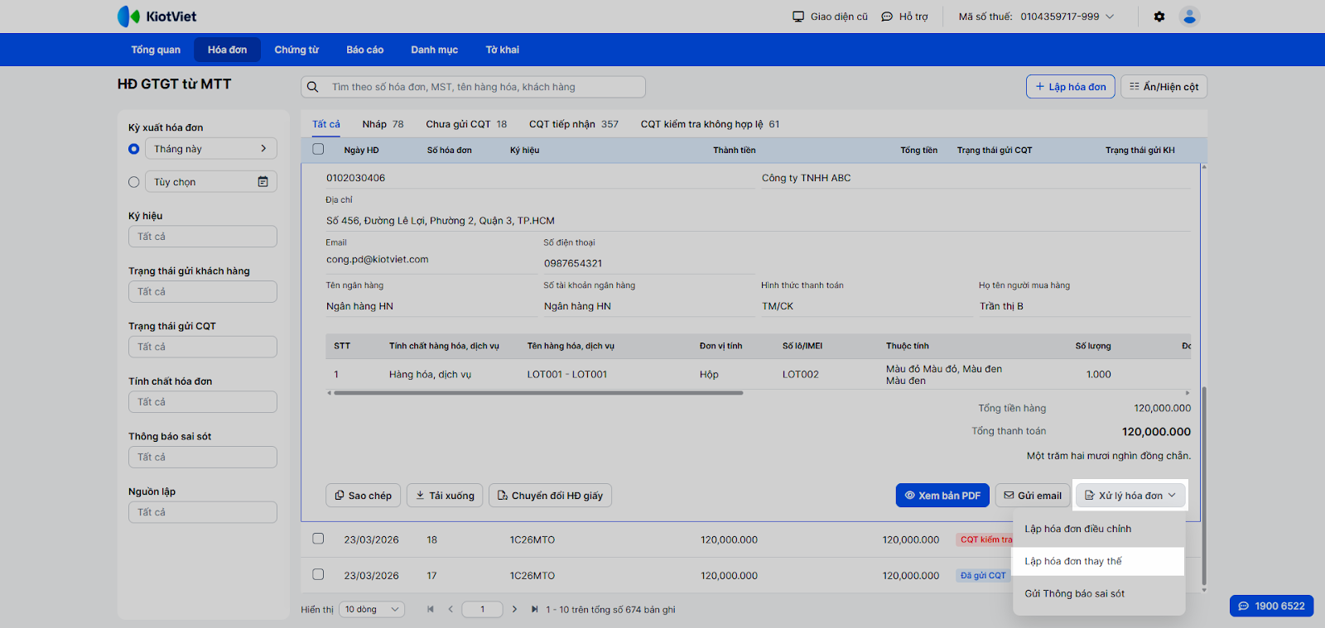Go to last page of records
The width and height of the screenshot is (1325, 628).
point(534,610)
